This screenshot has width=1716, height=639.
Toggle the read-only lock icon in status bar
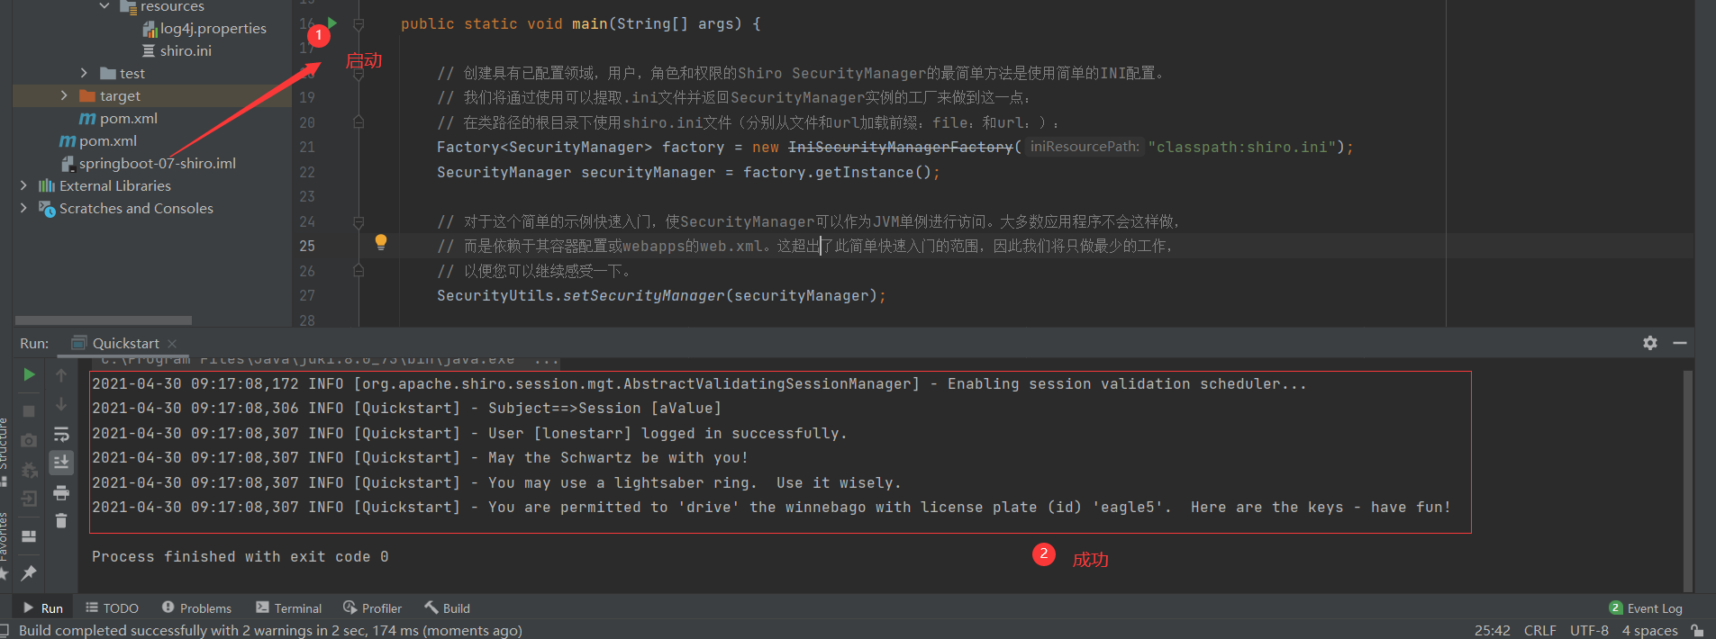click(1697, 630)
